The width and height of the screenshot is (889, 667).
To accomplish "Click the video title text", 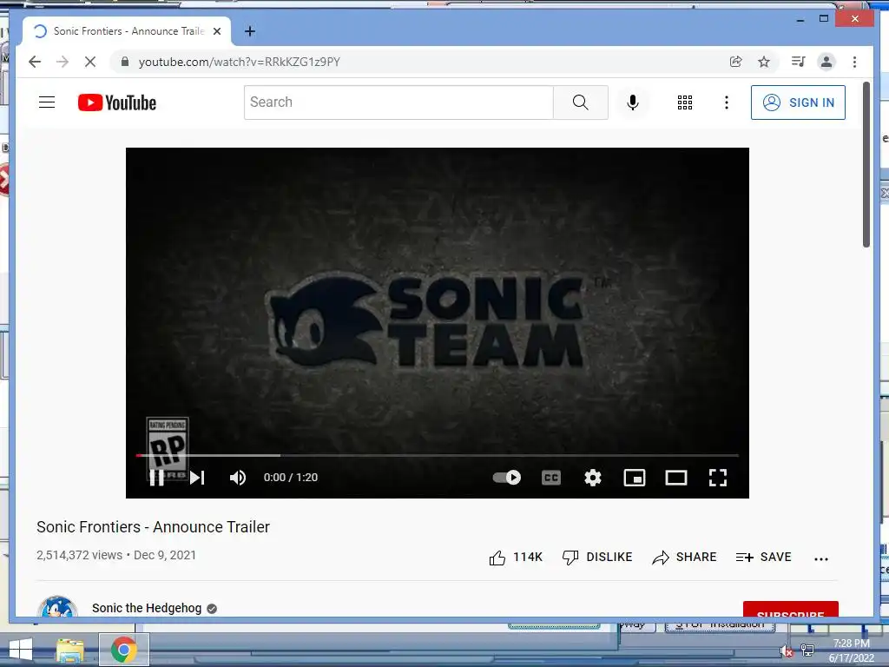I will (153, 527).
